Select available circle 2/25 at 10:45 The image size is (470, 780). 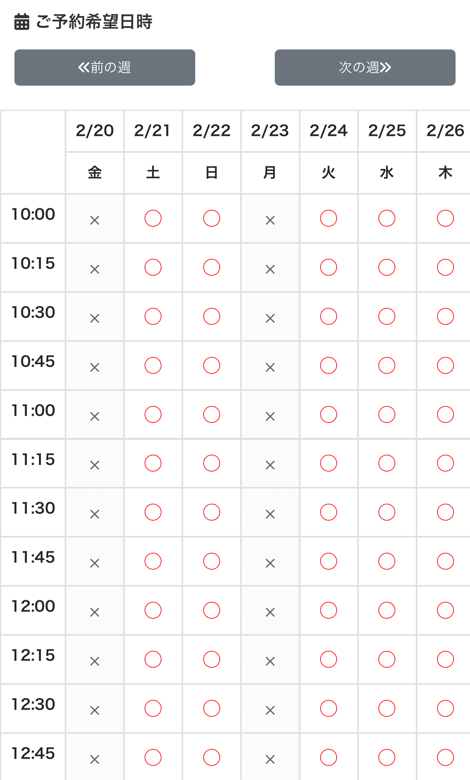pos(387,365)
